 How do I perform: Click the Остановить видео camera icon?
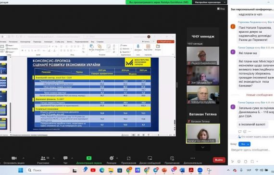14,158
